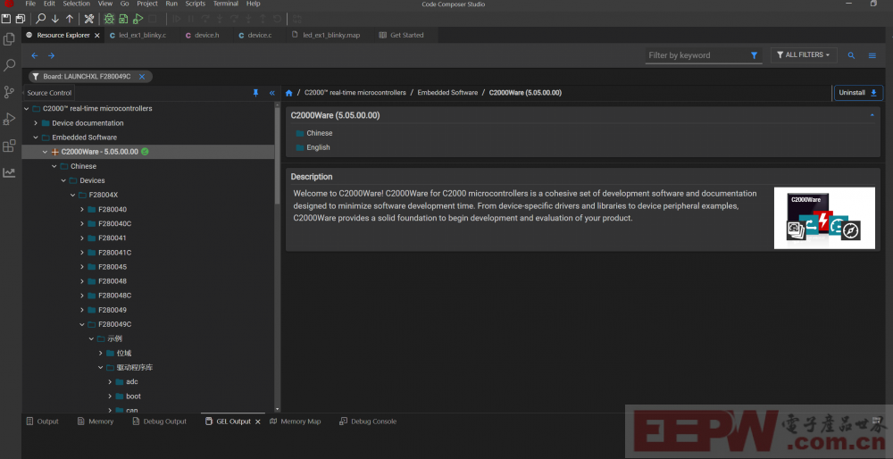Click the build tools hammer-wrench icon
Image resolution: width=893 pixels, height=459 pixels.
[x=88, y=19]
